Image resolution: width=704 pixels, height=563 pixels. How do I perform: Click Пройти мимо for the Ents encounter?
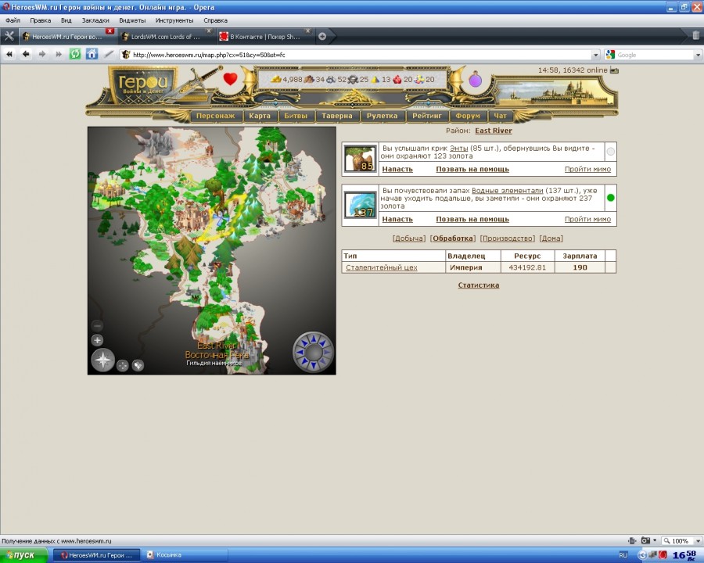pos(587,169)
